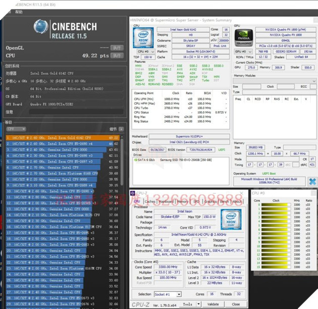Click the Supermicro X11DPU+ motherboard field
Viewport: 318px width, 309px height.
[x=189, y=136]
